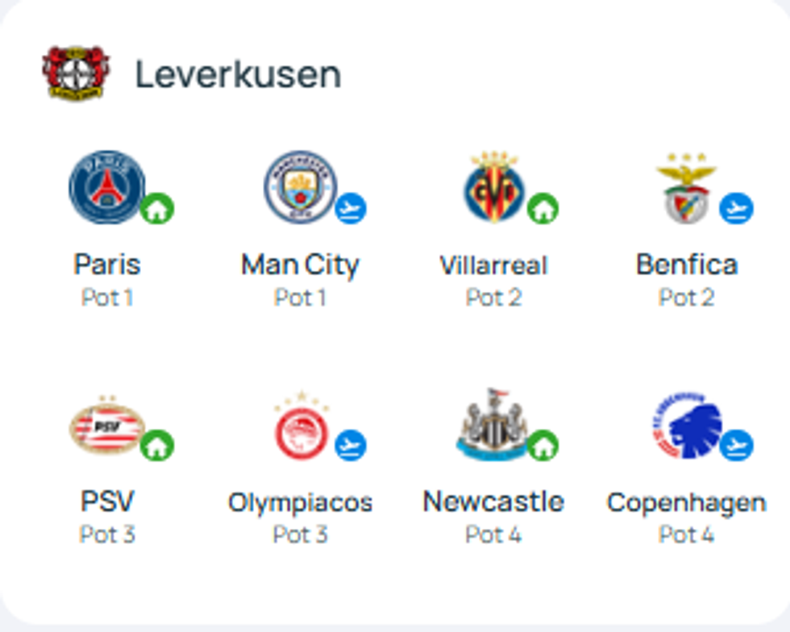This screenshot has width=790, height=632.
Task: Click away plane badge beside Man City
Action: pos(351,210)
